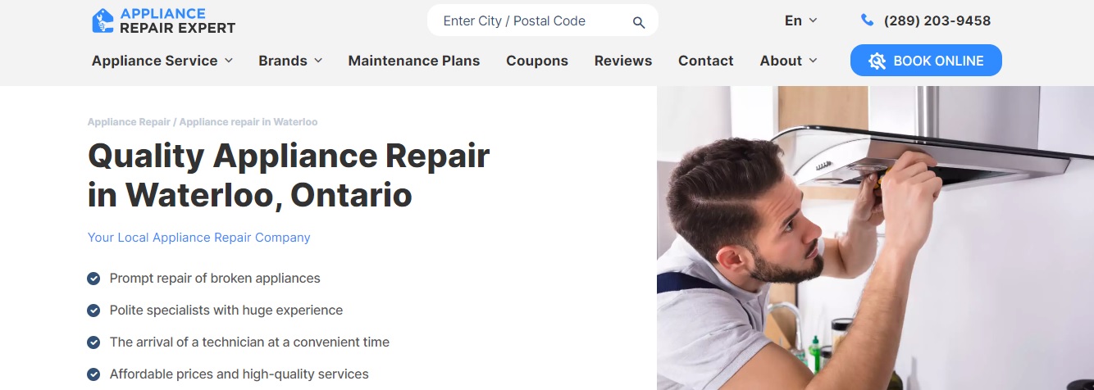This screenshot has width=1094, height=390.
Task: Click checkmark icon beside Affordable prices
Action: click(93, 374)
